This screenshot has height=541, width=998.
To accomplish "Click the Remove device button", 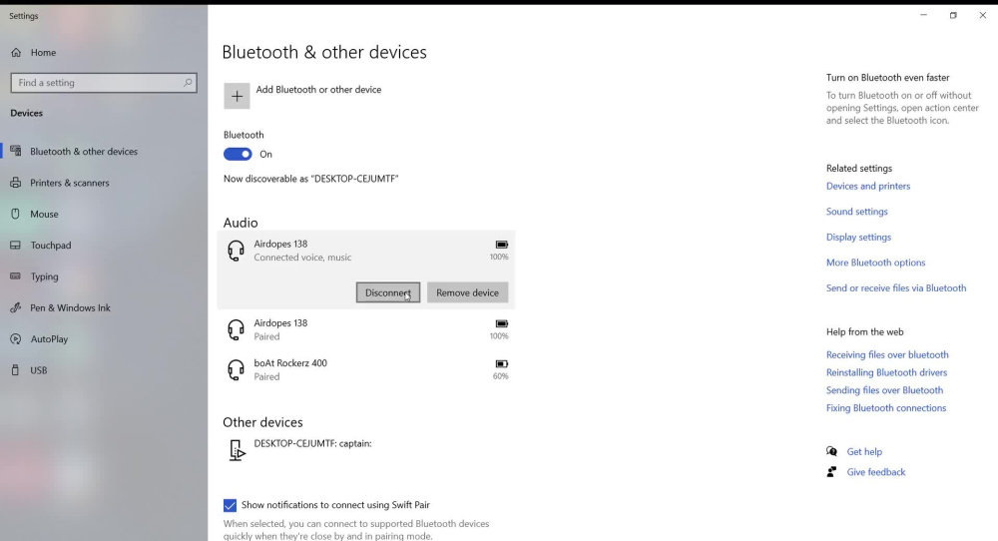I will click(467, 292).
